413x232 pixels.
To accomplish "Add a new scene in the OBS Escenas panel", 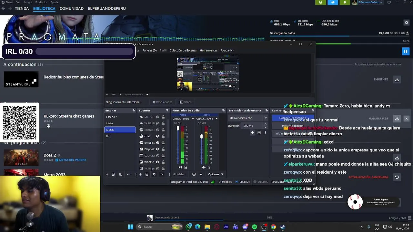I will click(x=107, y=174).
